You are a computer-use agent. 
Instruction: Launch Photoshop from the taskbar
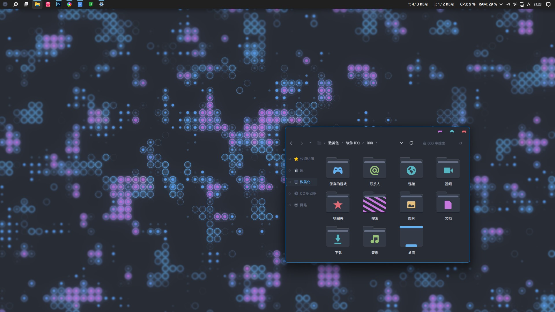click(59, 4)
